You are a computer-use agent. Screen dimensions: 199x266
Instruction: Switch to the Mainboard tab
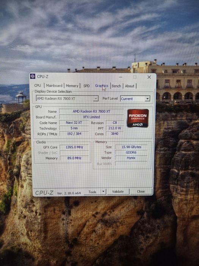point(54,85)
